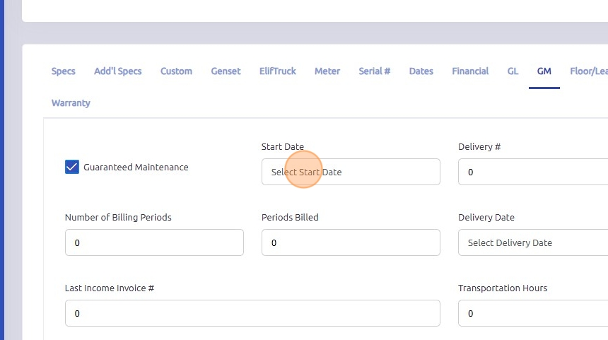The image size is (608, 340).
Task: Switch to the Warranty tab
Action: click(71, 103)
